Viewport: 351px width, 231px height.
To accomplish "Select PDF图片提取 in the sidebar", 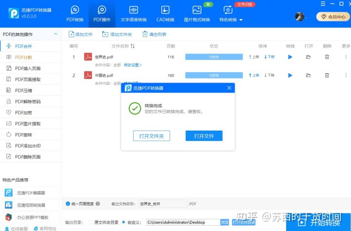I will coord(31,124).
